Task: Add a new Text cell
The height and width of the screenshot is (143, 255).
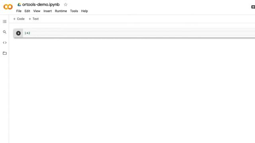Action: tap(33, 19)
